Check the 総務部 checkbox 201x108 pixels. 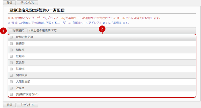coord(11,44)
